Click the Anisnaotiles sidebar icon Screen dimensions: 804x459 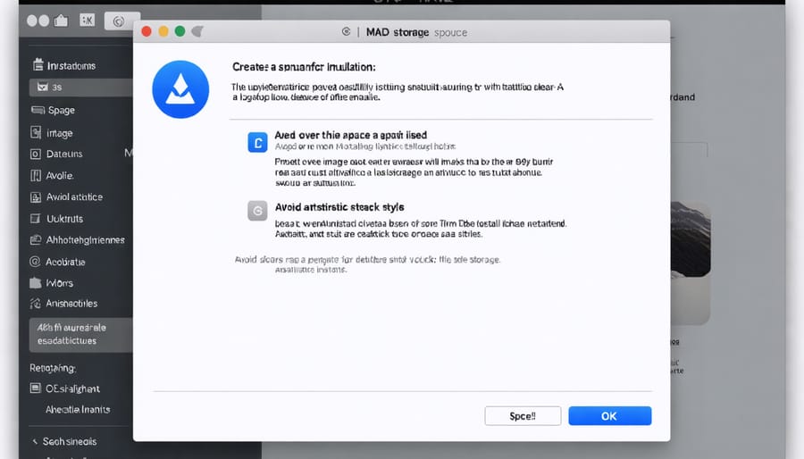(x=35, y=304)
